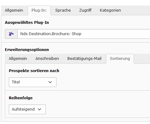
Task: Click the Ausgewähltes Plug-In heading
Action: point(27,23)
